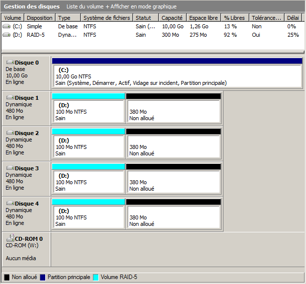Click the CD-ROM 0 drive icon

point(10,239)
